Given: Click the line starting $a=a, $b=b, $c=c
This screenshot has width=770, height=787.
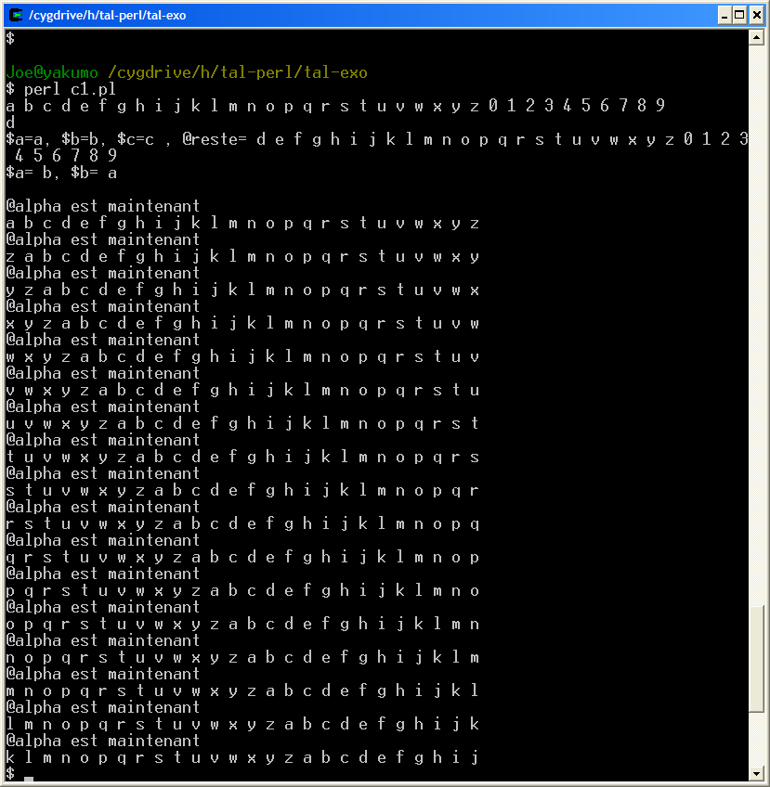Looking at the screenshot, I should point(377,139).
